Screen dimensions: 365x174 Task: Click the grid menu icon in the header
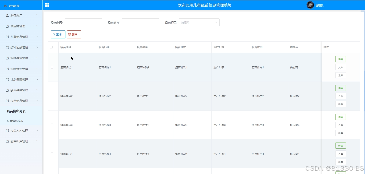click(x=47, y=5)
